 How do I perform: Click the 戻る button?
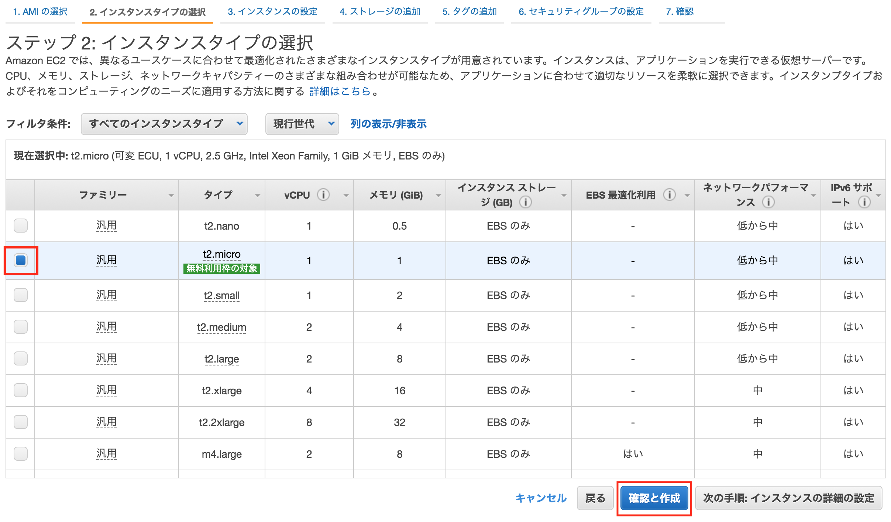(595, 498)
